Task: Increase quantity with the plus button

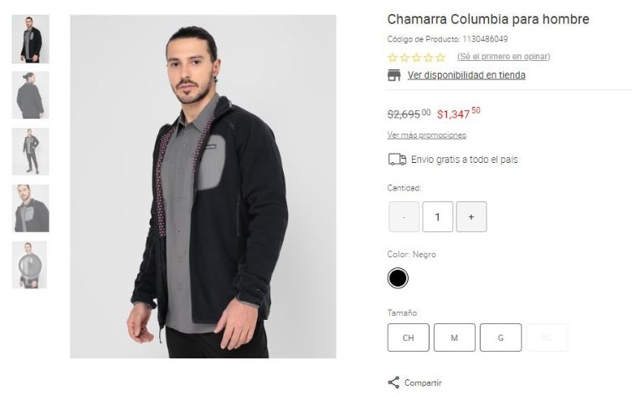Action: (471, 217)
